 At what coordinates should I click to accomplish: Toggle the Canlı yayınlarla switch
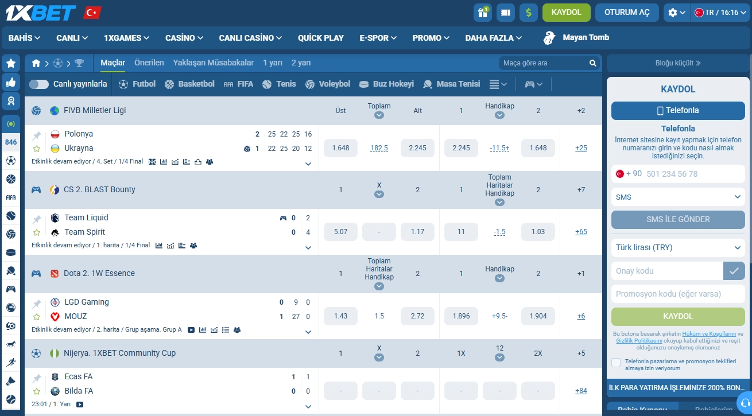[x=39, y=84]
